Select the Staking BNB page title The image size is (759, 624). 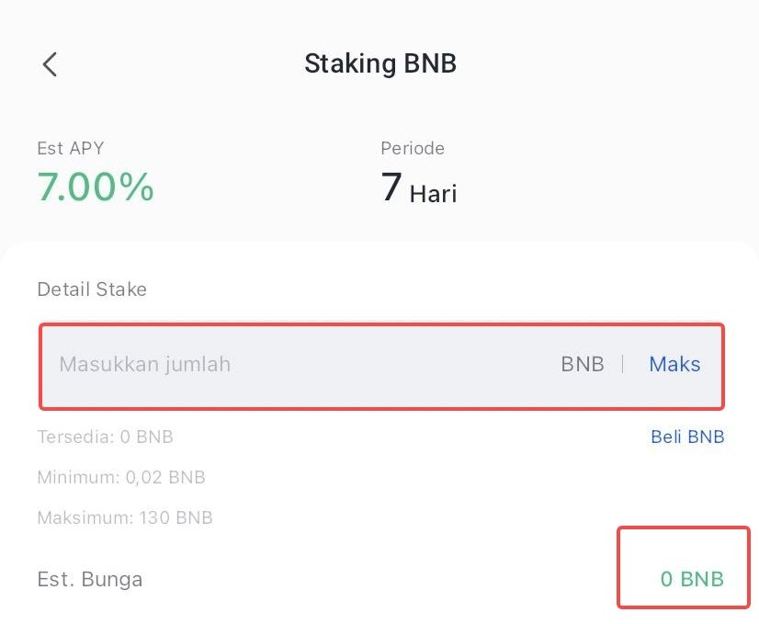380,63
